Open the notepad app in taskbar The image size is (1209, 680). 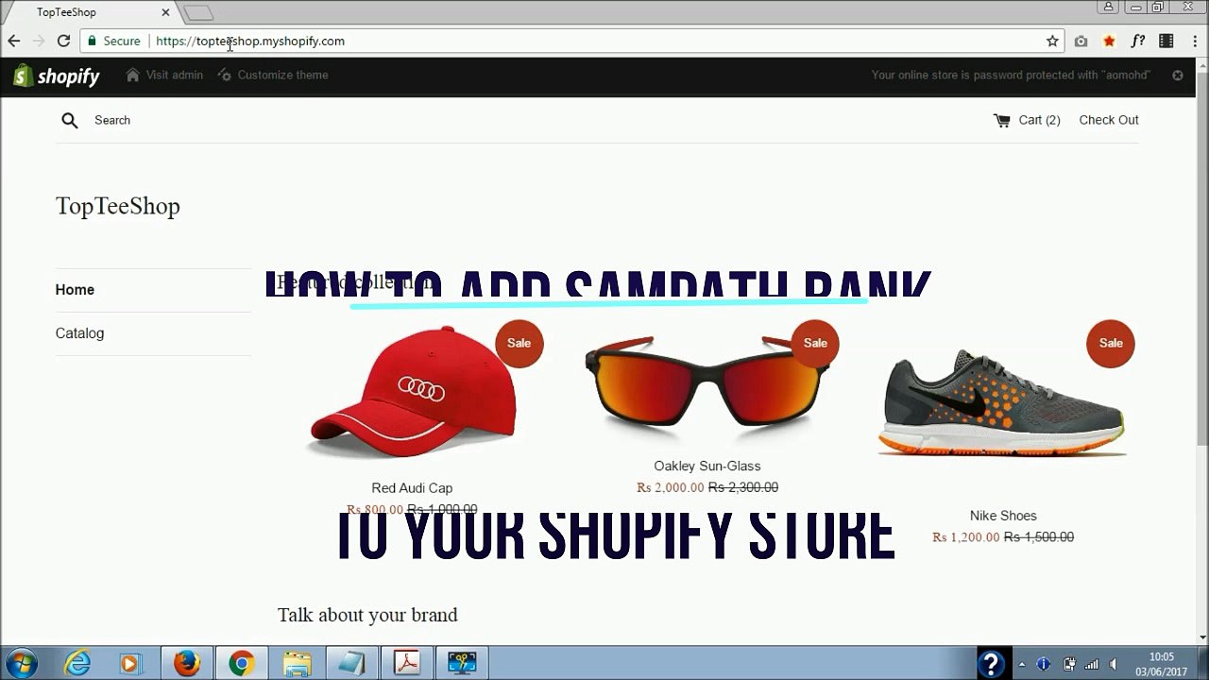coord(351,663)
